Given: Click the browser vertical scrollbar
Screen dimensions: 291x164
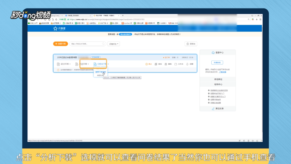Looking at the screenshot, I should coord(262,79).
